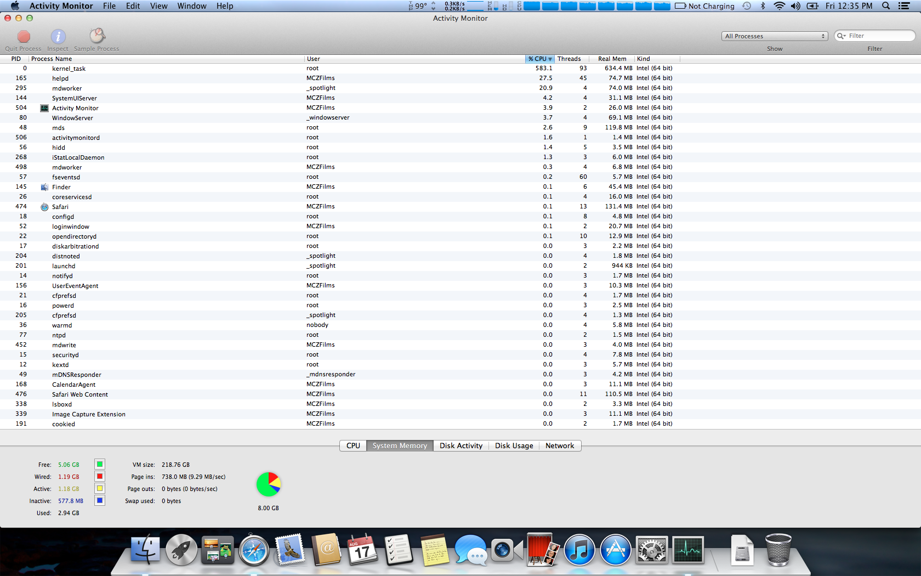Click the Quit Process toolbar icon
The height and width of the screenshot is (576, 921).
click(x=24, y=37)
